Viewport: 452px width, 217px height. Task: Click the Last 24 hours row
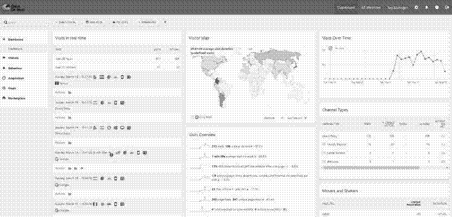(x=118, y=59)
